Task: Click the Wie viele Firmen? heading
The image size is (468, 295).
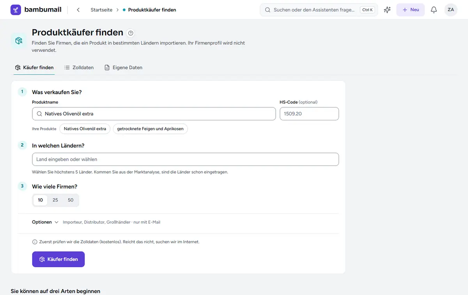Action: pyautogui.click(x=55, y=186)
